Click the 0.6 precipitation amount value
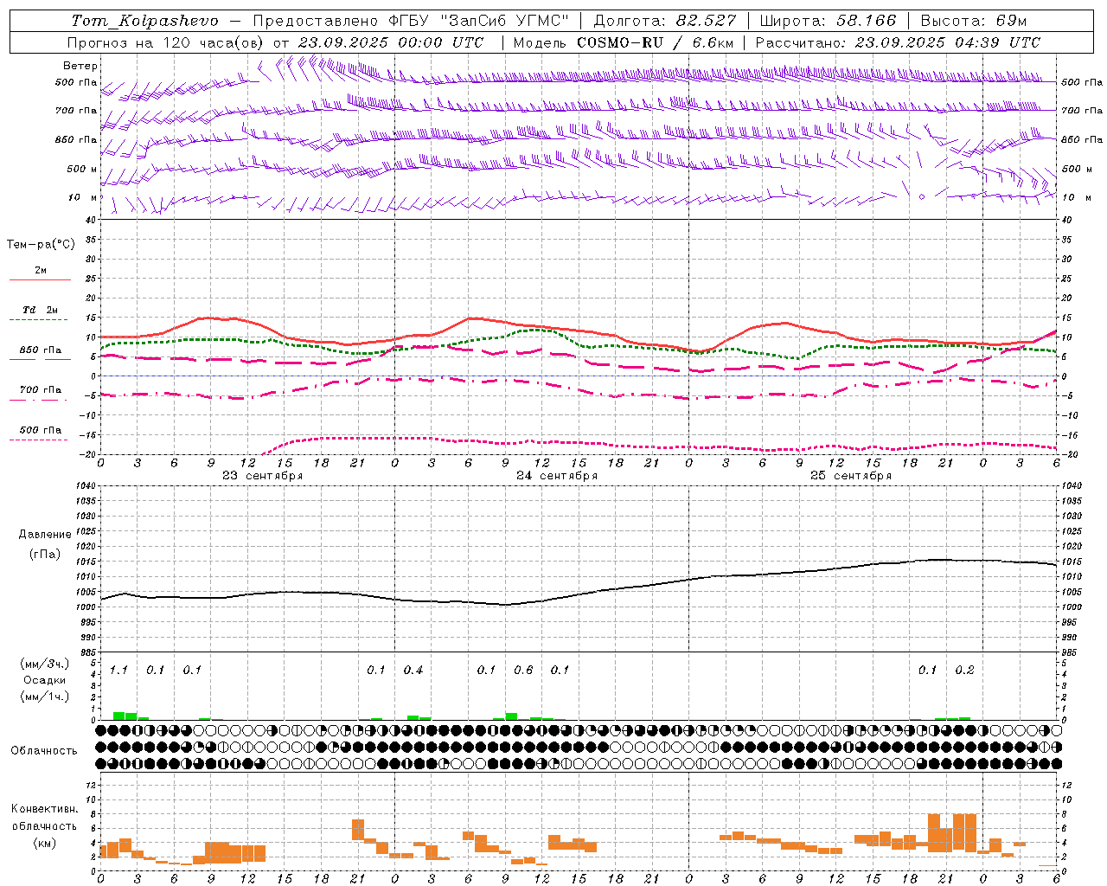 point(523,670)
